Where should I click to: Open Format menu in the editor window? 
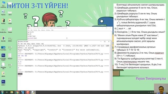[x=35, y=30]
